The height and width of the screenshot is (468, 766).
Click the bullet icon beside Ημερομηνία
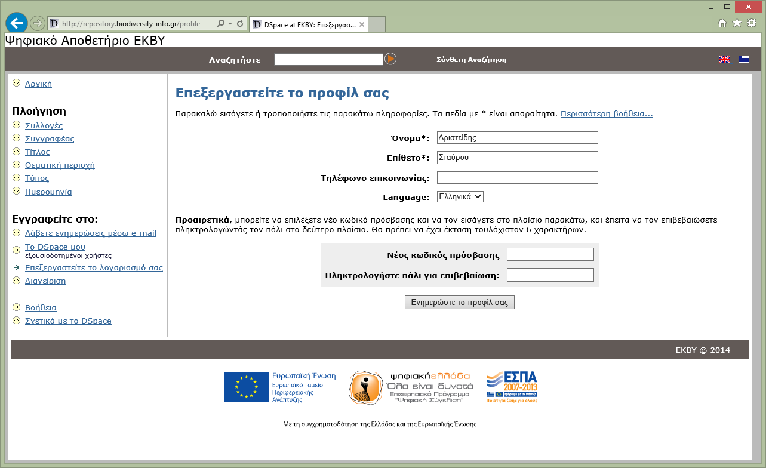point(16,191)
